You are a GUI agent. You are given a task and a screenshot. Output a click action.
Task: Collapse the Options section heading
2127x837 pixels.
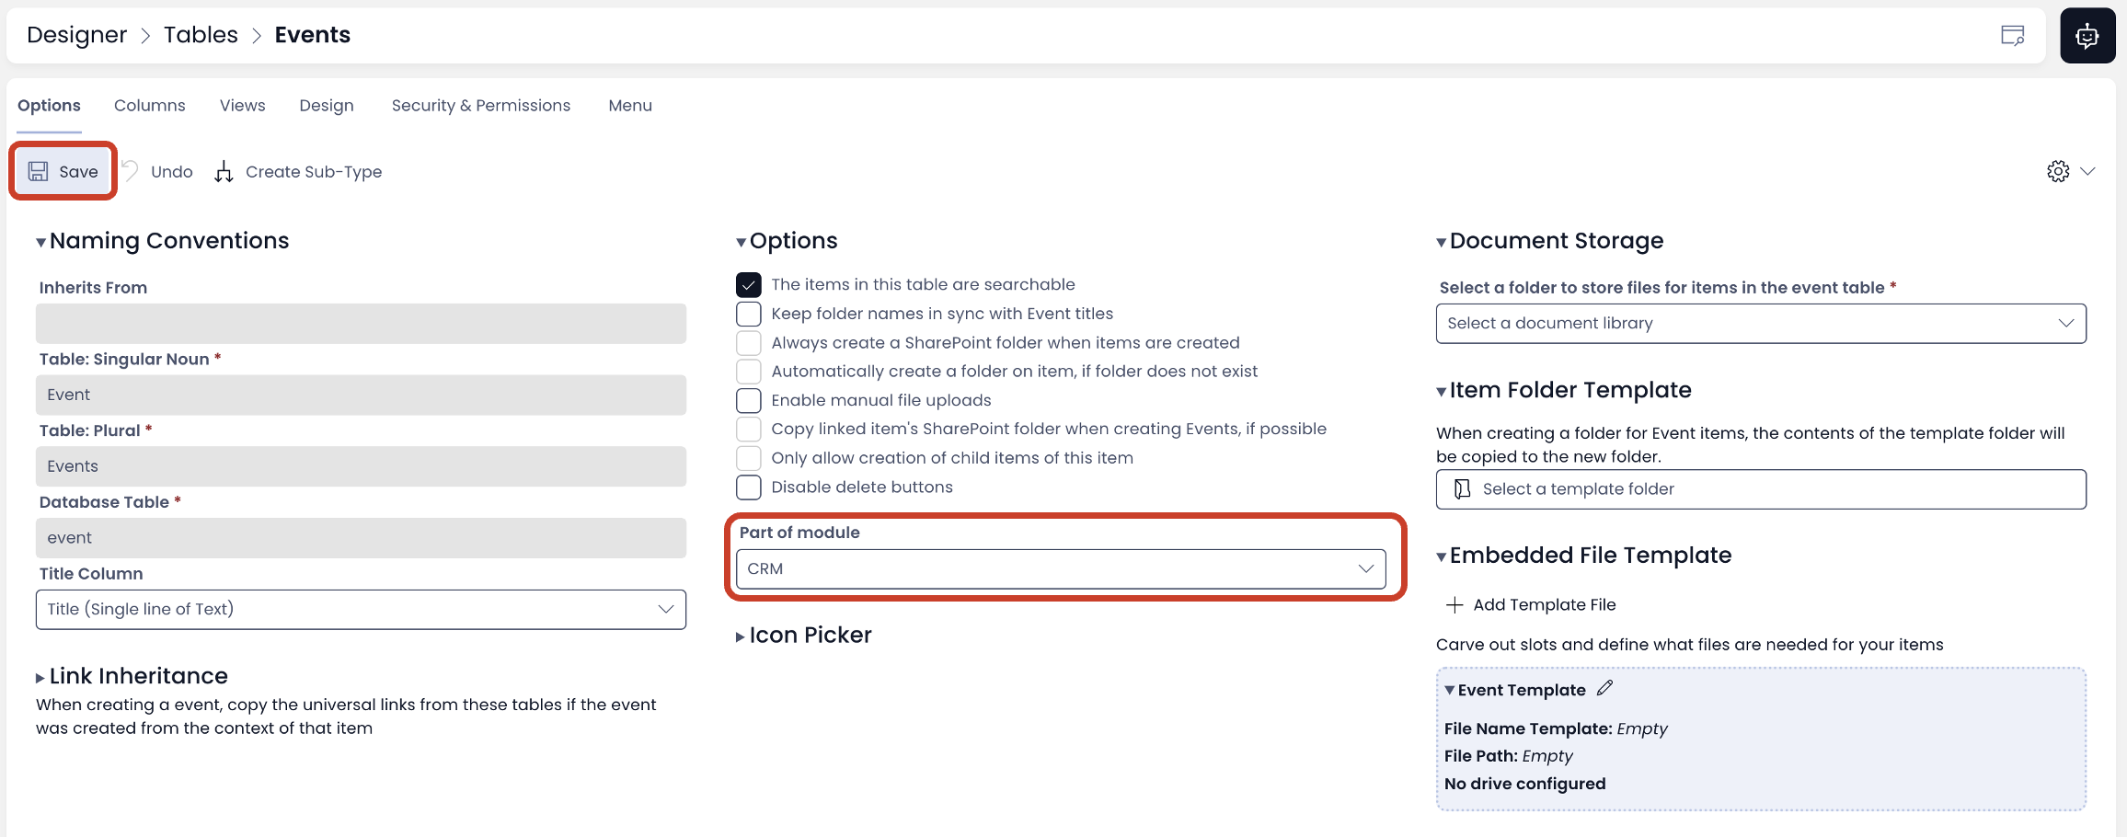click(787, 241)
